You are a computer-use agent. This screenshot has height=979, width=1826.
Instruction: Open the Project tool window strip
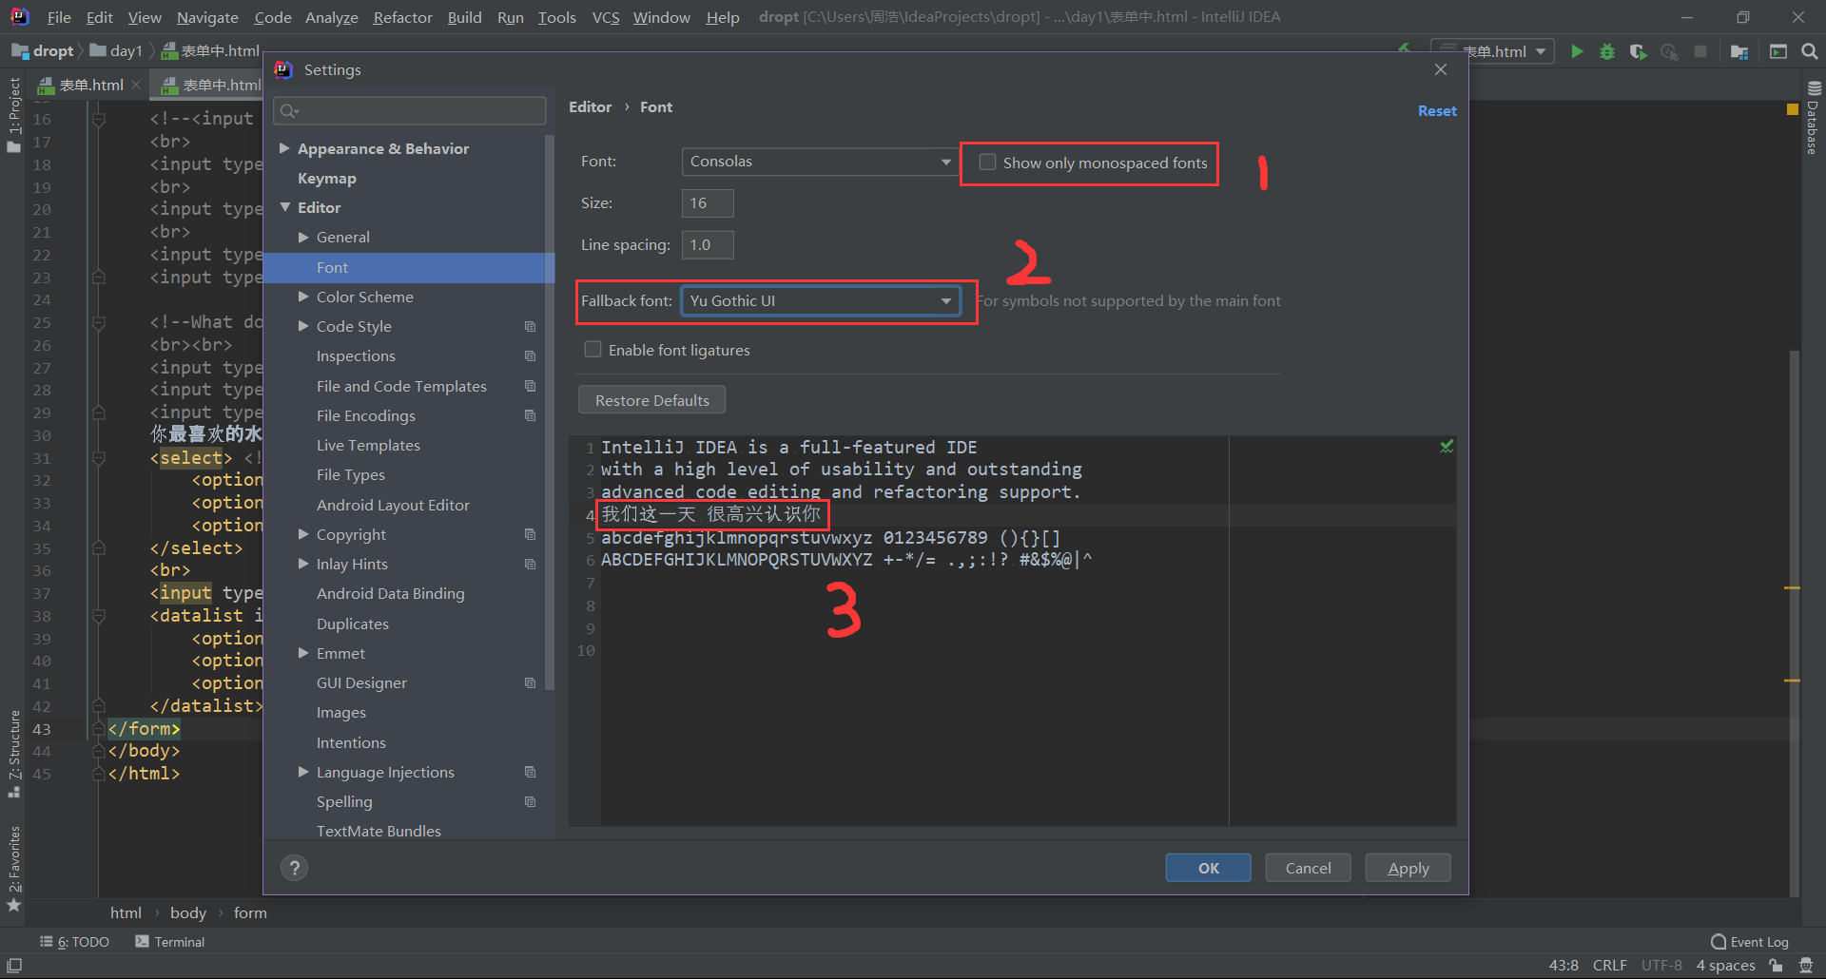pyautogui.click(x=13, y=114)
